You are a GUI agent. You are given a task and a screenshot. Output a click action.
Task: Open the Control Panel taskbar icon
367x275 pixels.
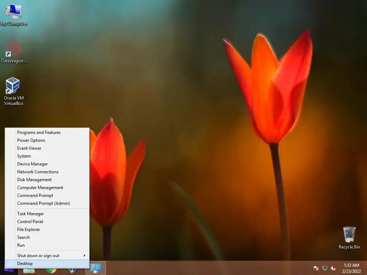[95, 268]
